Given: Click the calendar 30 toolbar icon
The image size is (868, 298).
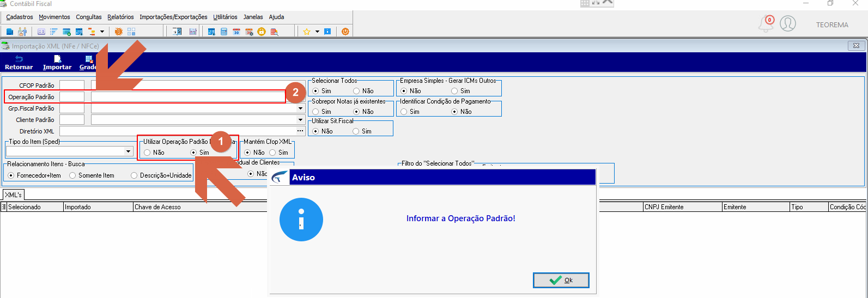Looking at the screenshot, I should click(x=236, y=32).
